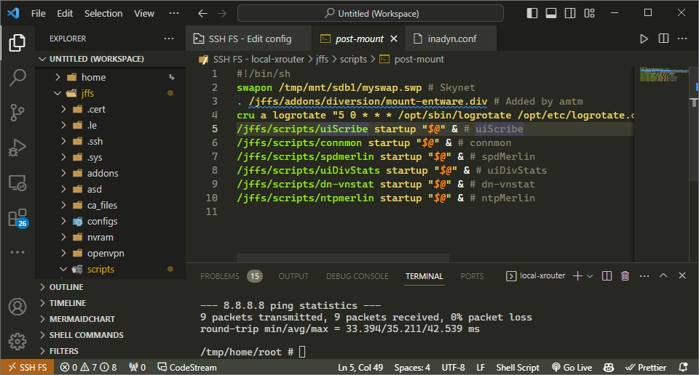Toggle the bottom panel layout button
Image resolution: width=699 pixels, height=375 pixels.
point(551,13)
